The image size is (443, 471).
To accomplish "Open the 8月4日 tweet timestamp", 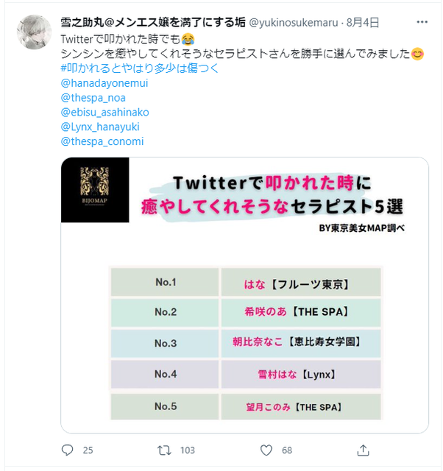I will [x=363, y=23].
